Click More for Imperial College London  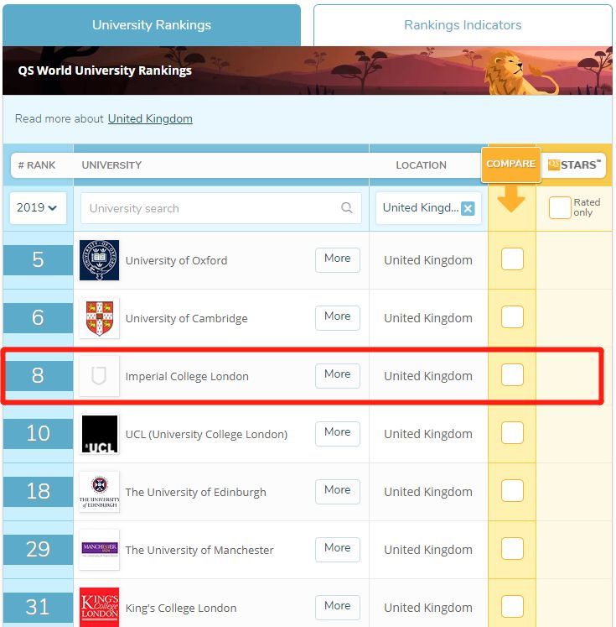[338, 375]
